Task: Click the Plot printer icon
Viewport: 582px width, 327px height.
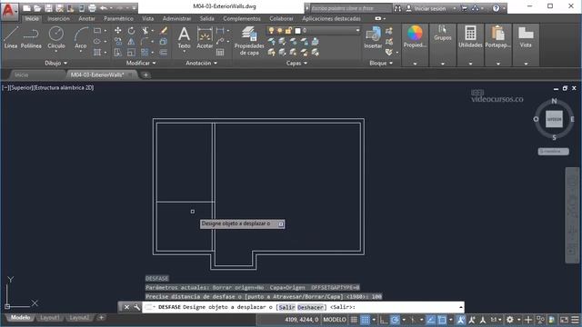Action: click(92, 8)
